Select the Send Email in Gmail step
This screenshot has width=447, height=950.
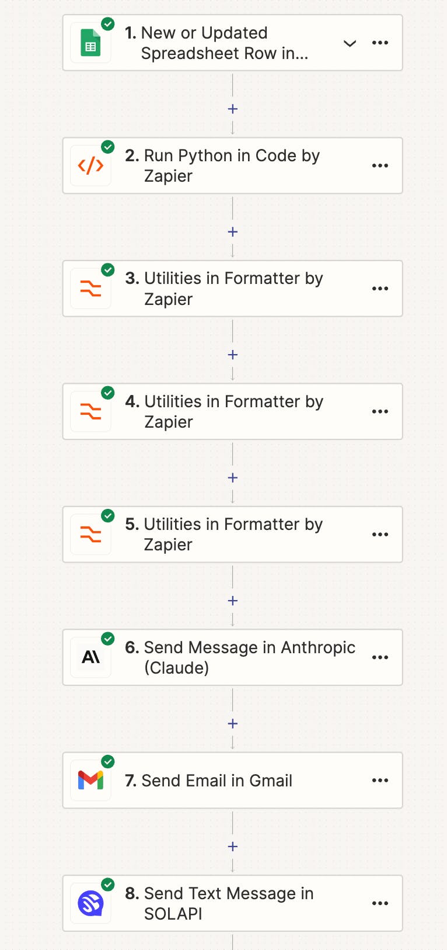tap(233, 781)
